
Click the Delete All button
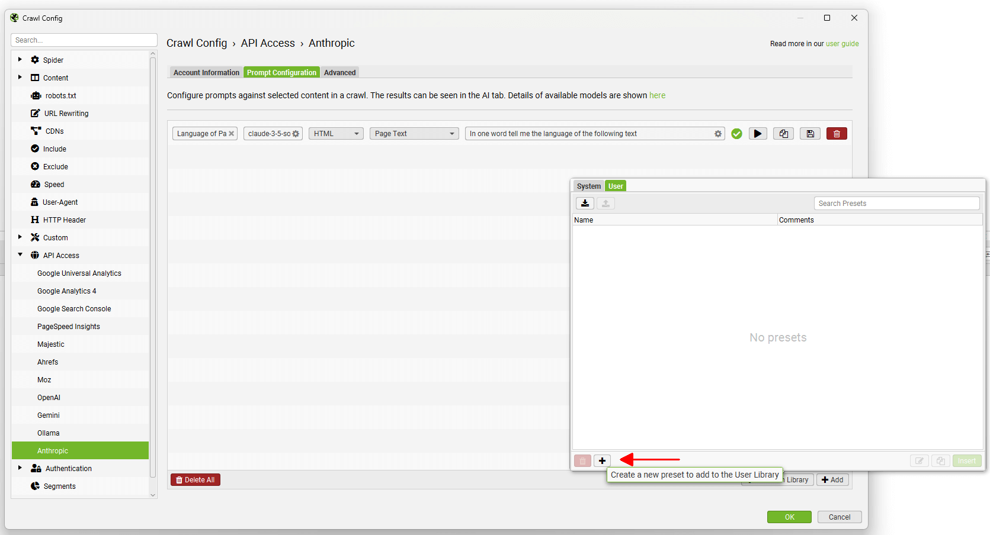[196, 480]
